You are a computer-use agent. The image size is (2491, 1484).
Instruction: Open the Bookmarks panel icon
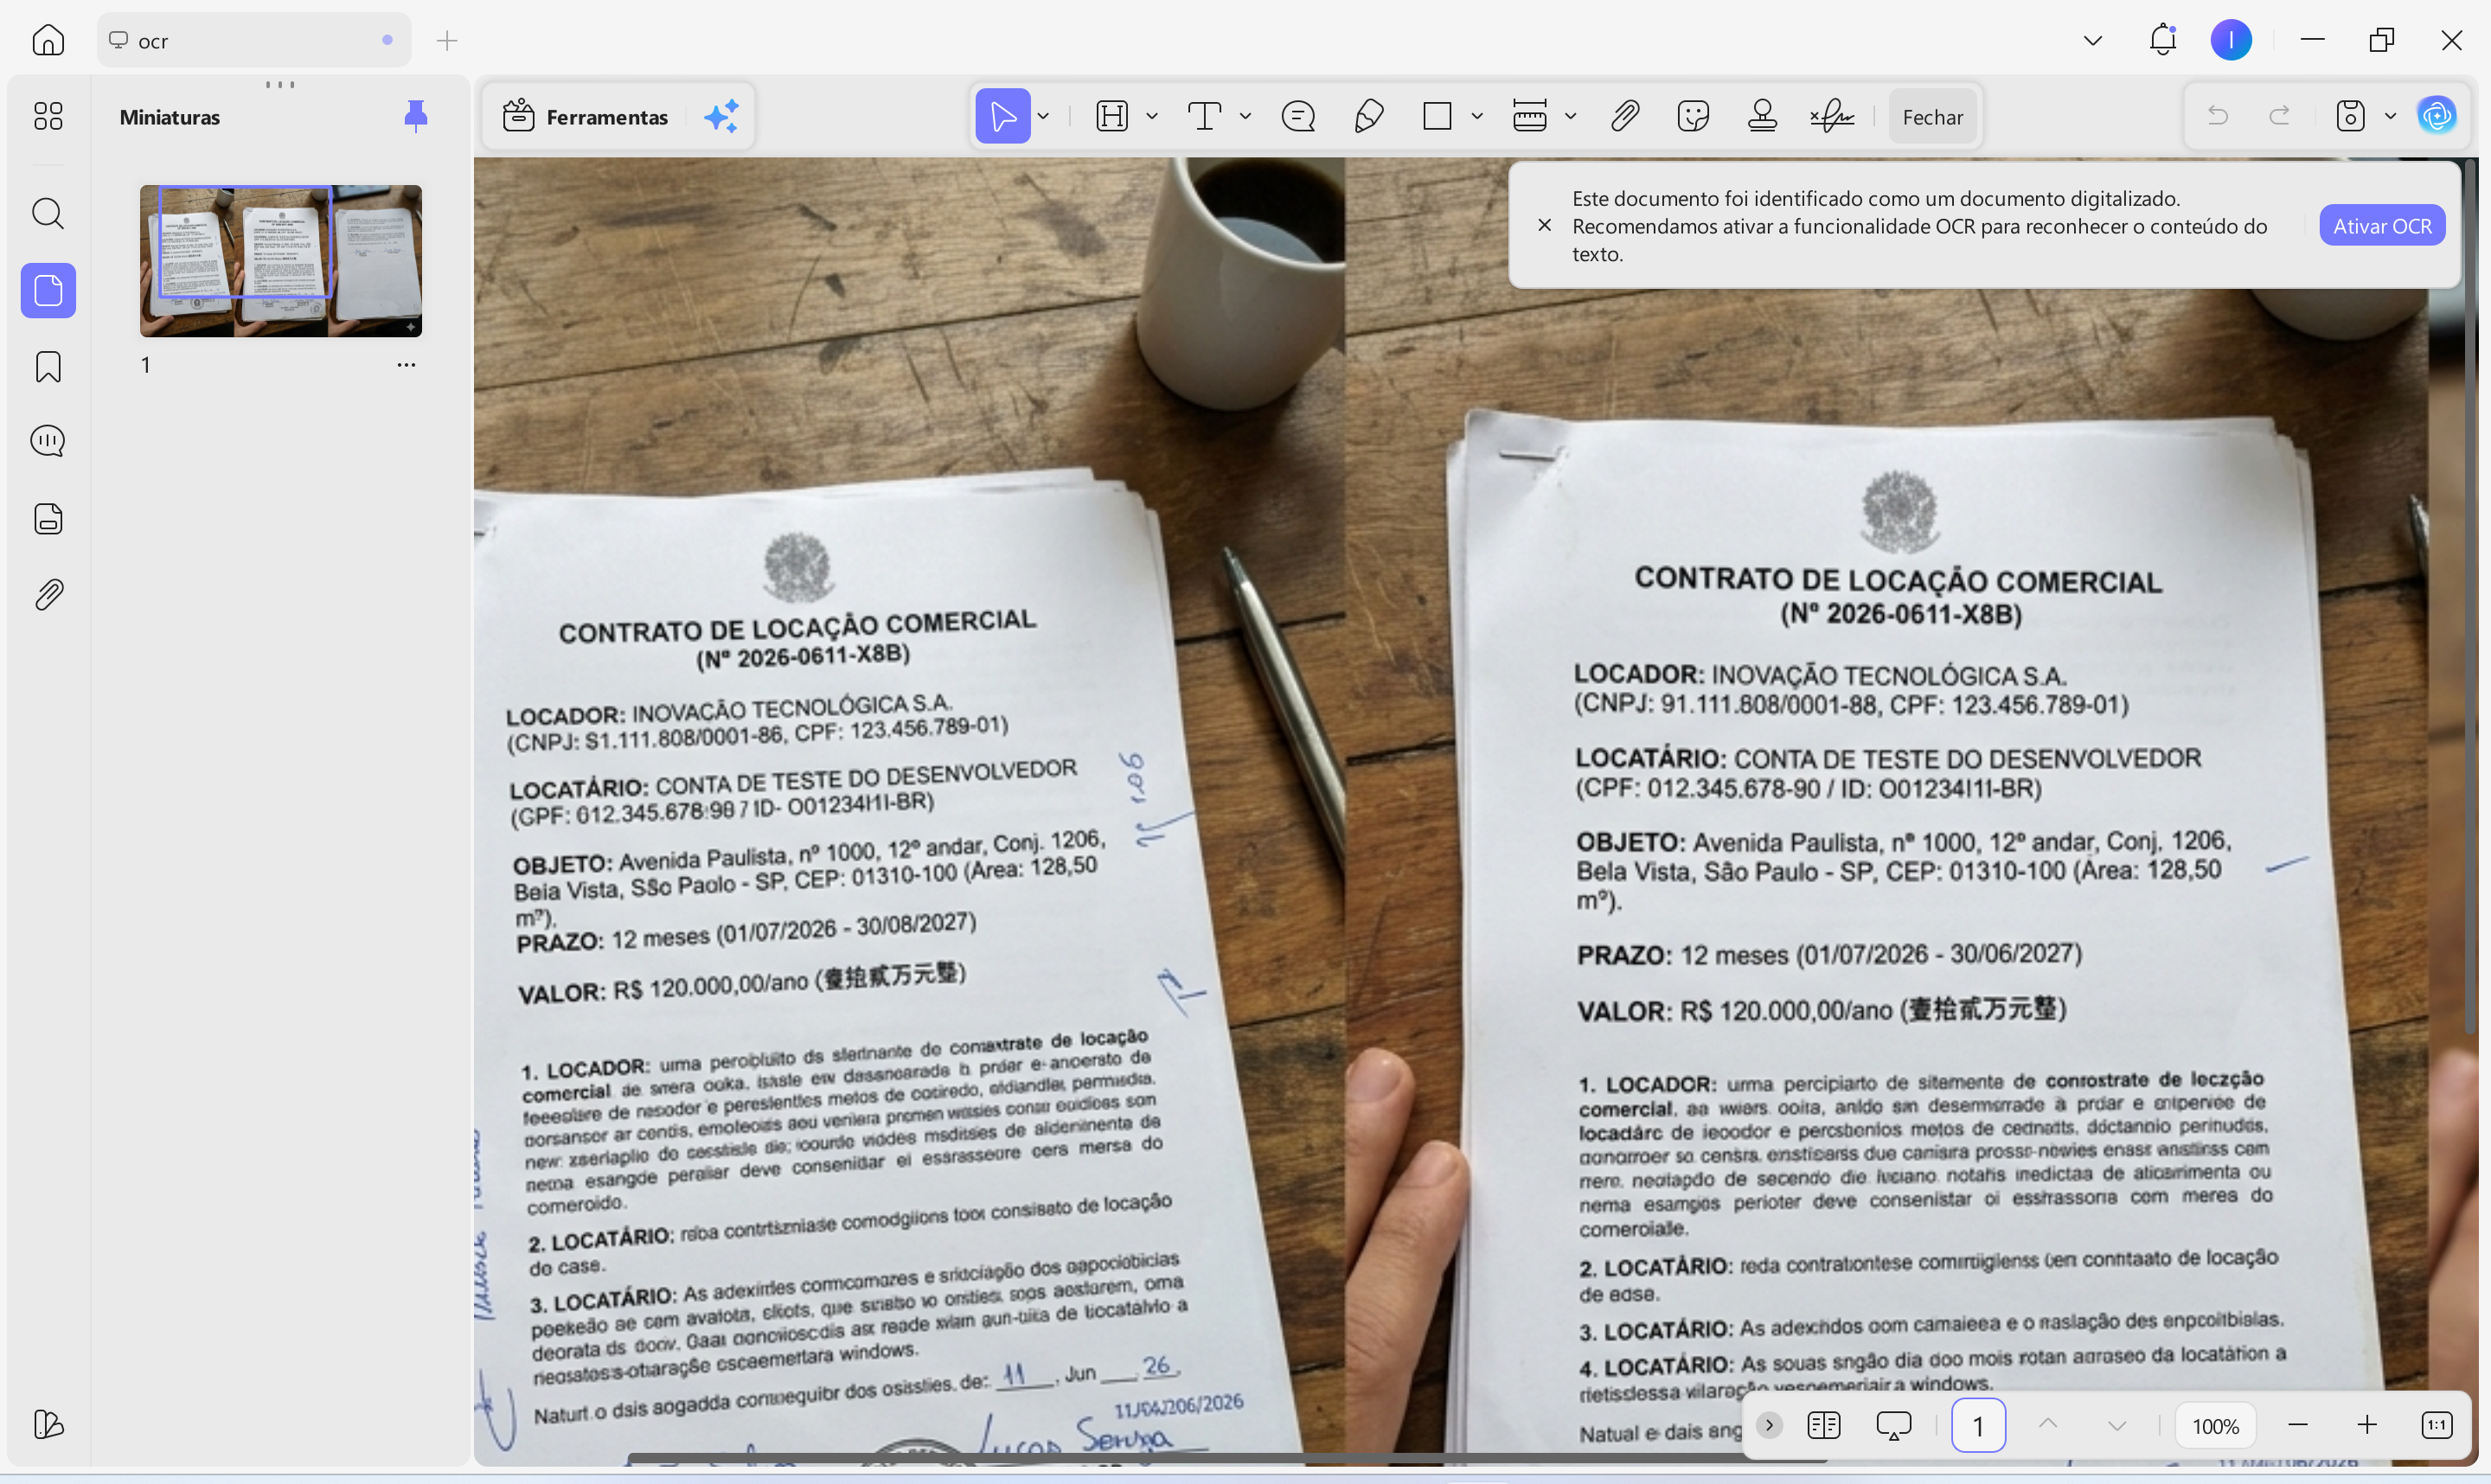48,367
